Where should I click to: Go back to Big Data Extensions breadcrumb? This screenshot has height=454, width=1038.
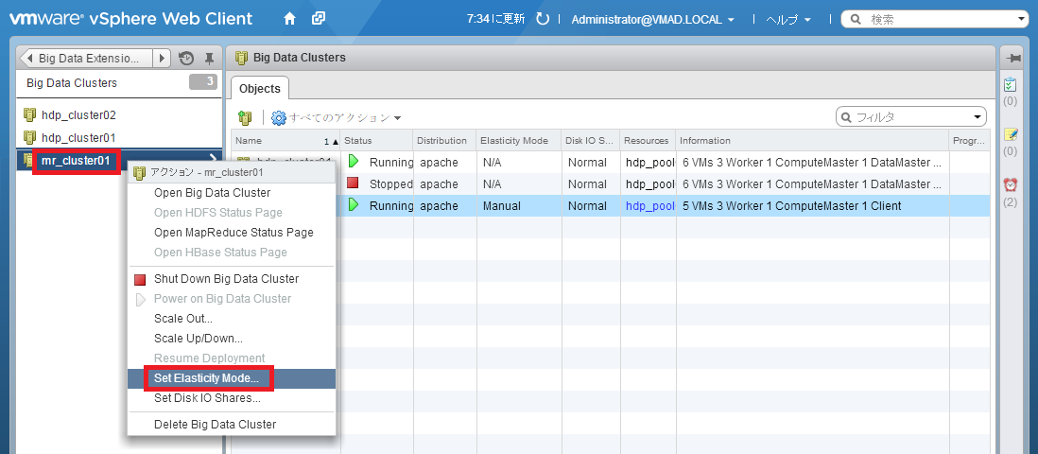86,59
